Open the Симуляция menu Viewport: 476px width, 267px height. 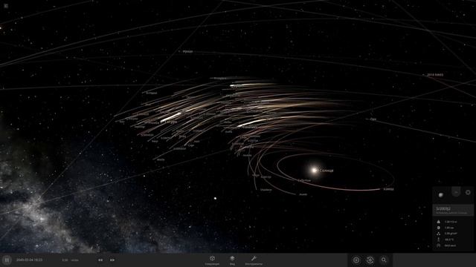coord(212,260)
